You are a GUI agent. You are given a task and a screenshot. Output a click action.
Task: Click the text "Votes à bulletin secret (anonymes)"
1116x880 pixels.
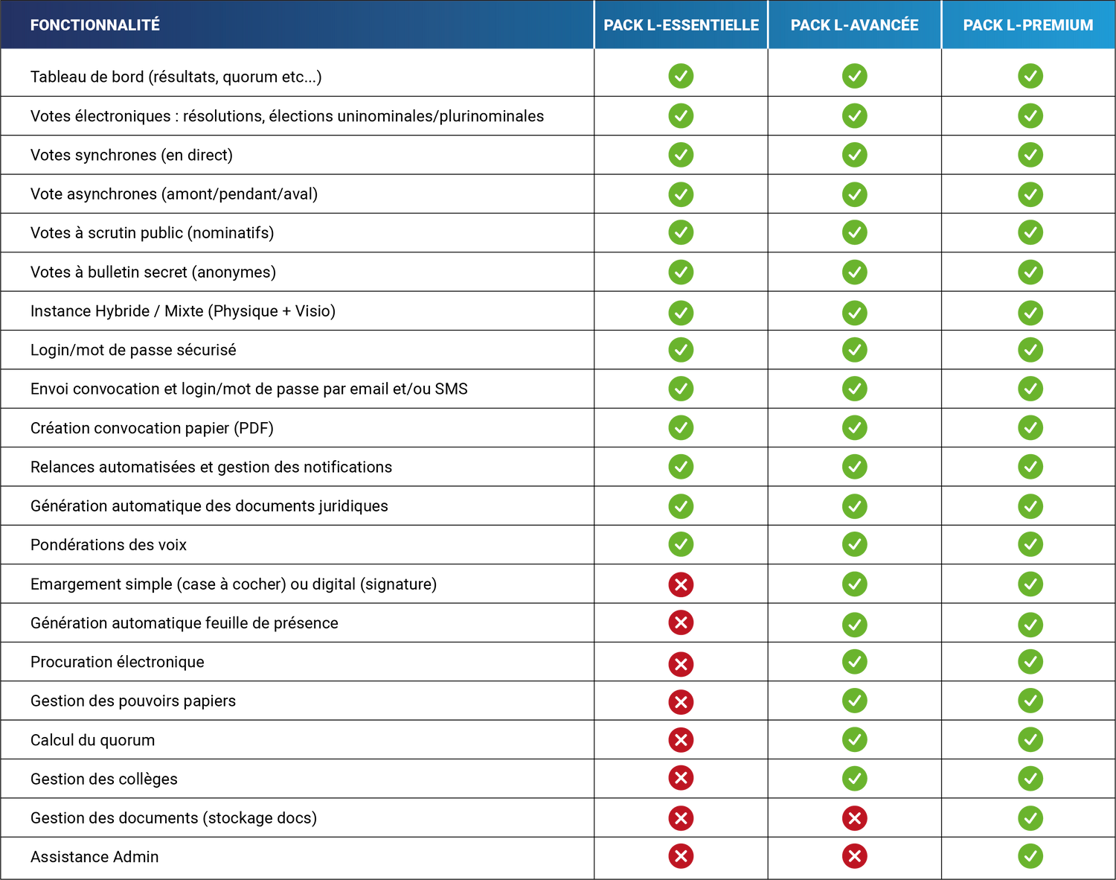(x=153, y=272)
